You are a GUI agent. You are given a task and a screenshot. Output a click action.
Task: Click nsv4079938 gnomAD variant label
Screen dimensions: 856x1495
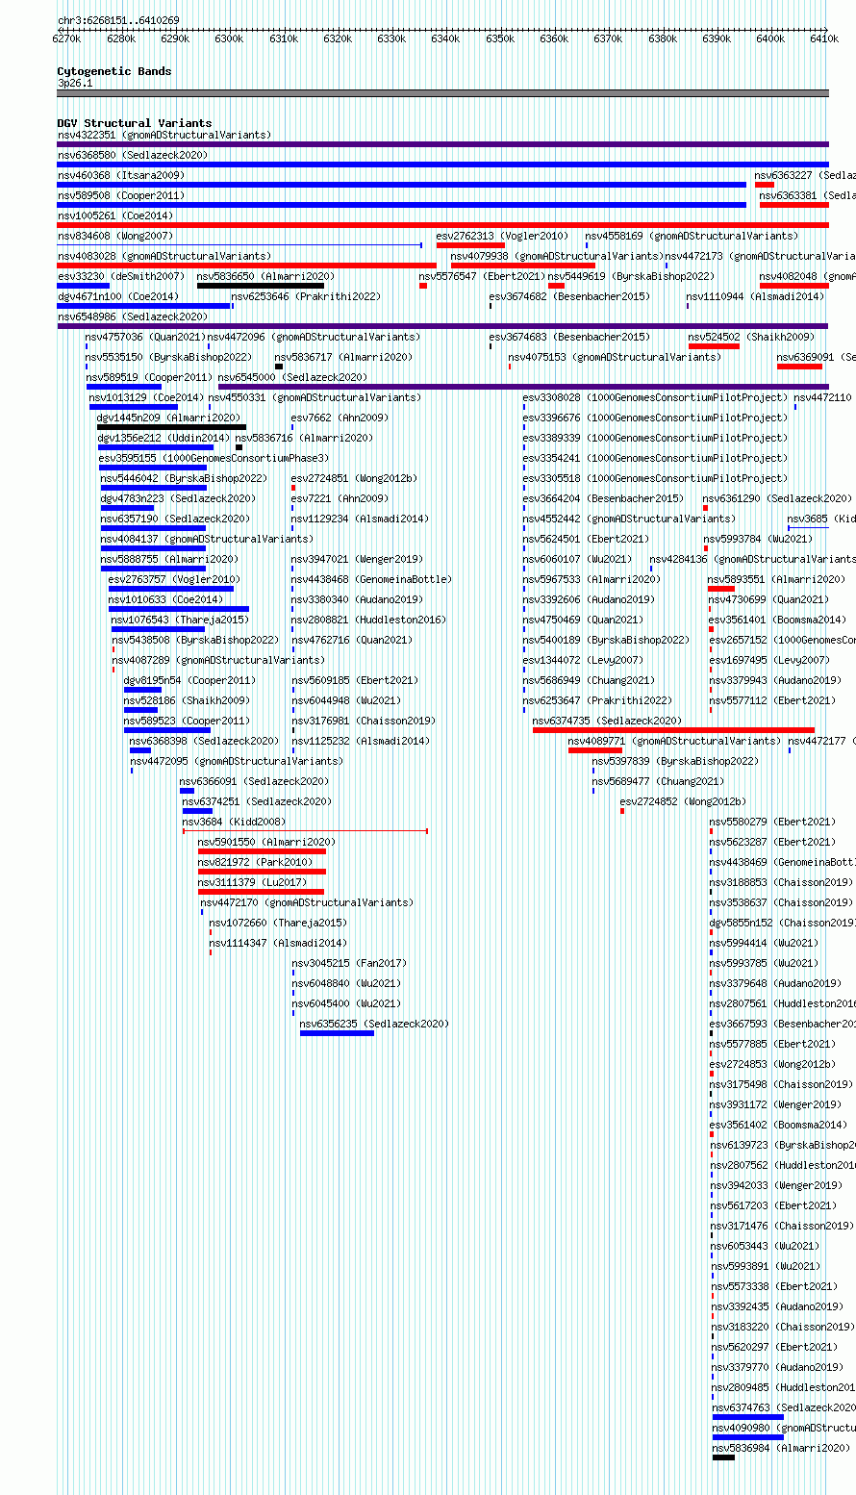tap(557, 256)
